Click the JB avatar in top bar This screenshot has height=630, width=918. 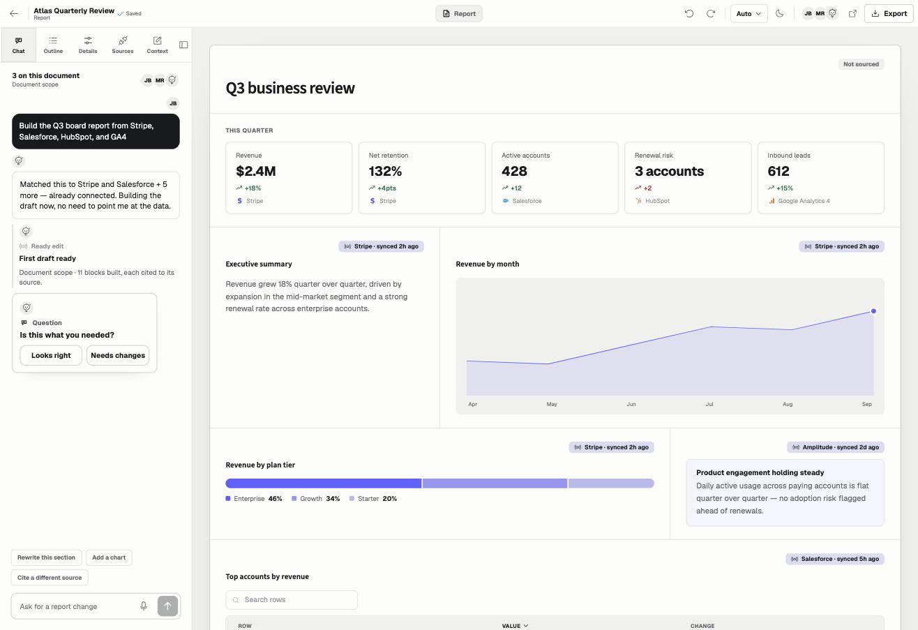tap(808, 13)
